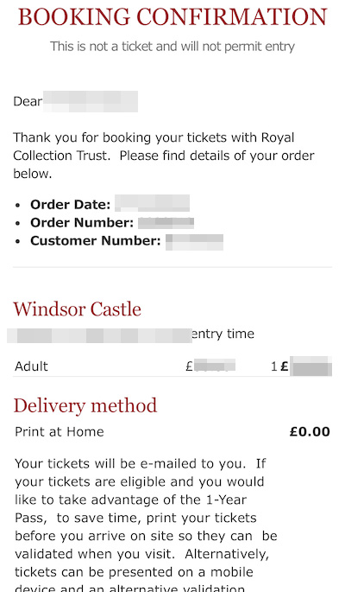Click the 'This is not a ticket' notice
This screenshot has width=345, height=592.
[172, 47]
